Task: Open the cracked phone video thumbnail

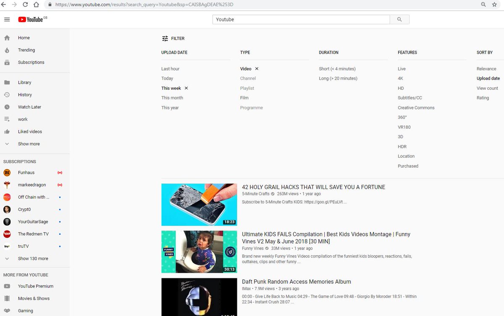Action: click(x=199, y=205)
